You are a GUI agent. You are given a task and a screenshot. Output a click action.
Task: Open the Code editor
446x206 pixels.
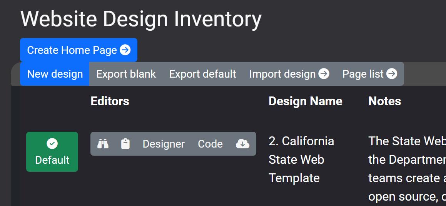(x=210, y=144)
